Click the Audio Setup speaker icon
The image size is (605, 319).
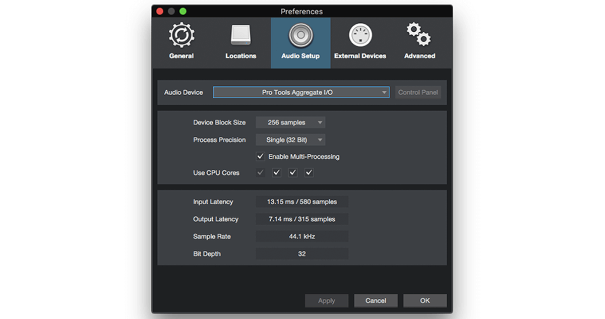[300, 35]
